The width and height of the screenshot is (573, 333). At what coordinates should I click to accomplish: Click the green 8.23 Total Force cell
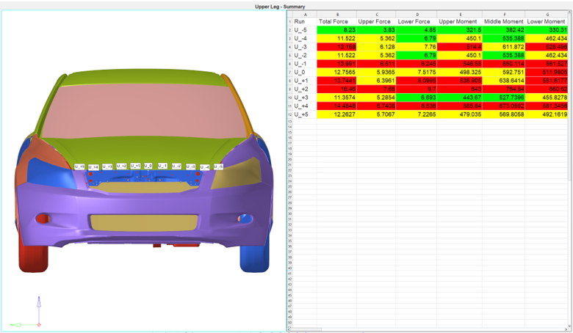tap(336, 30)
